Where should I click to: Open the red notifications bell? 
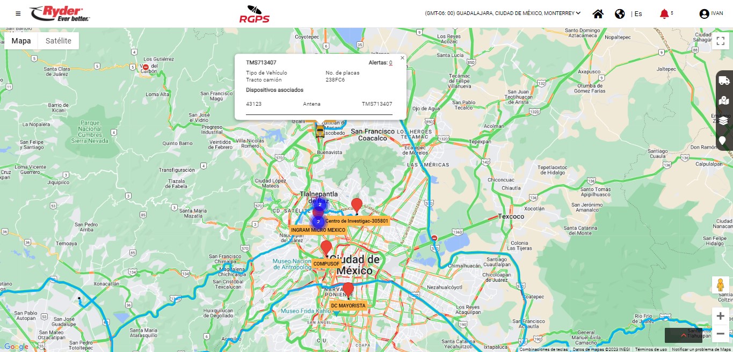point(664,14)
